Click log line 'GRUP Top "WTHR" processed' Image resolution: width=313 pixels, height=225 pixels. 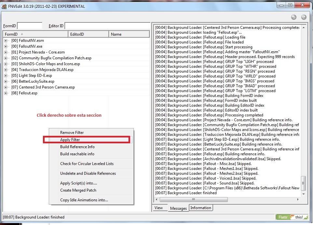pos(216,66)
